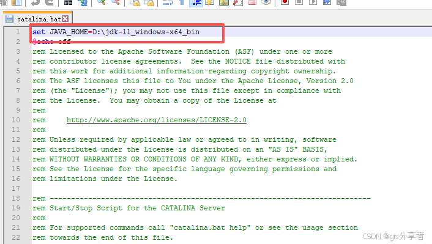Image resolution: width=432 pixels, height=244 pixels.
Task: Click 'towards the end of this file.' line
Action: pos(103,237)
